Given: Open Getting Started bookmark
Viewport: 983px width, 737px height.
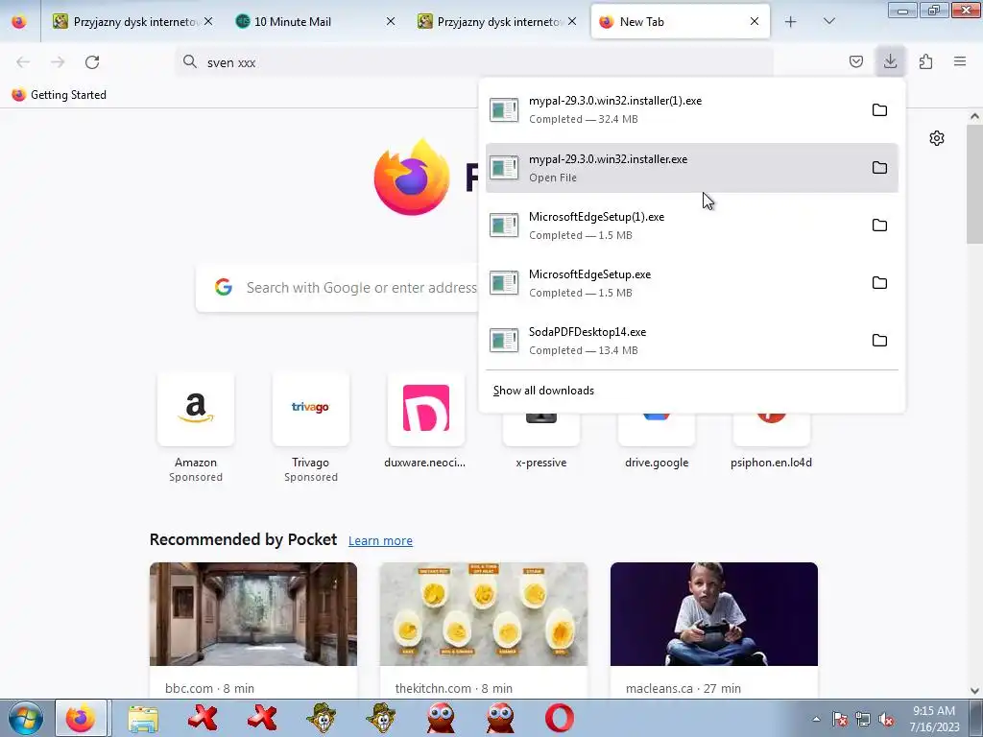Looking at the screenshot, I should click(x=60, y=95).
